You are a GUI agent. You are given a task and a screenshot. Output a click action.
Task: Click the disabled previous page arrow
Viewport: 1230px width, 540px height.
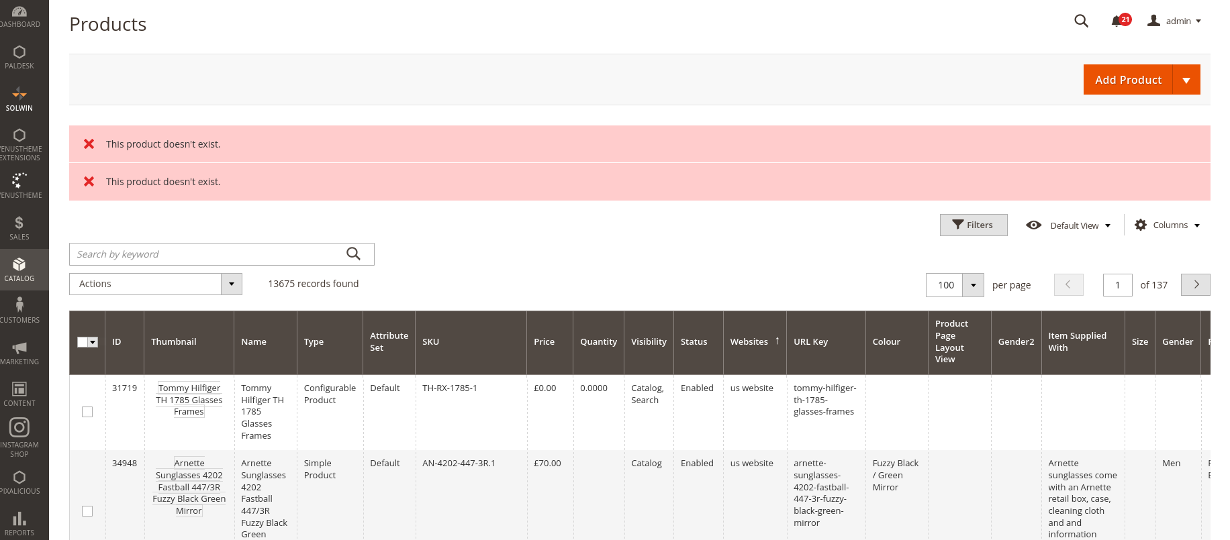(x=1068, y=284)
